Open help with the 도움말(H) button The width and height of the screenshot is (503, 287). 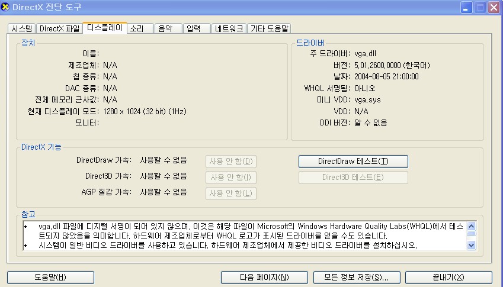tap(46, 277)
